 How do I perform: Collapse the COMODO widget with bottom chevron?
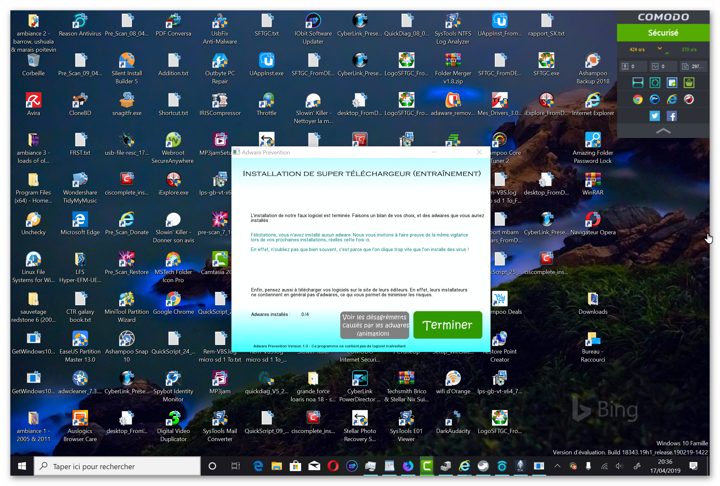[x=663, y=131]
